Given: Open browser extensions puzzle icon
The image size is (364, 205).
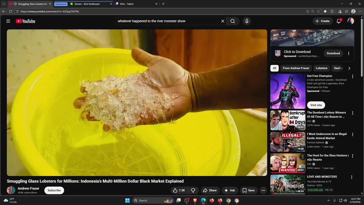Looking at the screenshot, I should point(332,11).
